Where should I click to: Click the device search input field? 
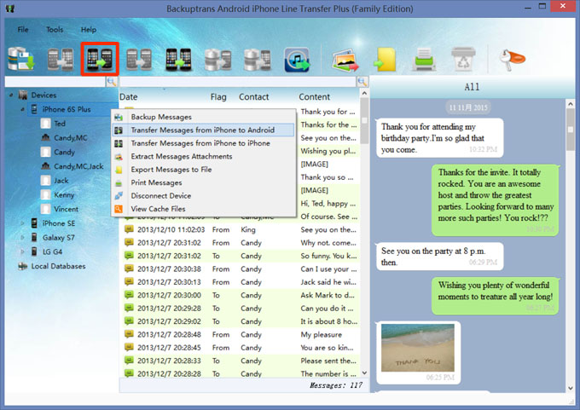pyautogui.click(x=55, y=82)
